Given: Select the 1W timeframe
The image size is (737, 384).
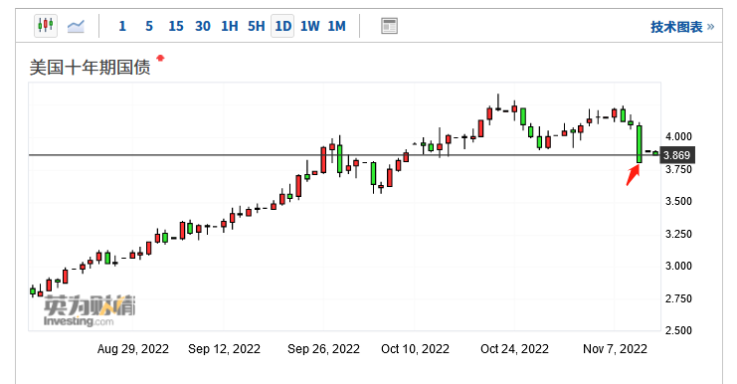Looking at the screenshot, I should coord(309,26).
